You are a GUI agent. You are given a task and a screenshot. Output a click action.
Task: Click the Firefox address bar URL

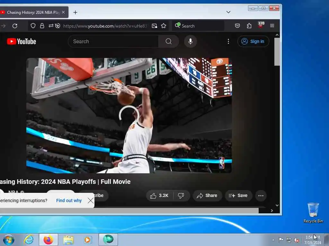(x=105, y=26)
